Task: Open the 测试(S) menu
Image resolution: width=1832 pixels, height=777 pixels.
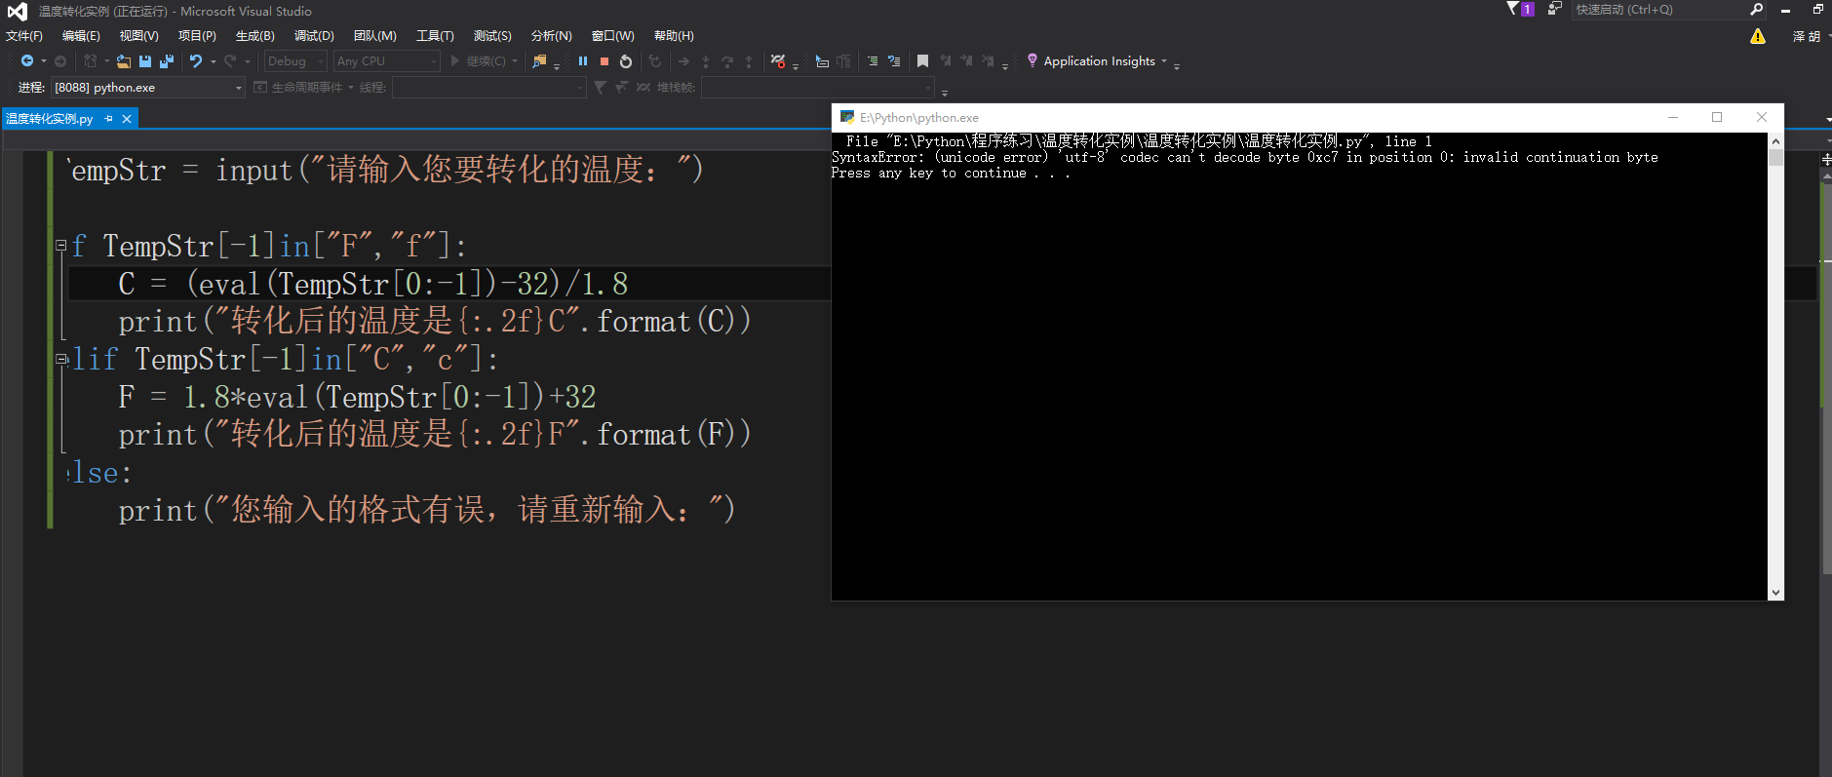Action: tap(492, 36)
